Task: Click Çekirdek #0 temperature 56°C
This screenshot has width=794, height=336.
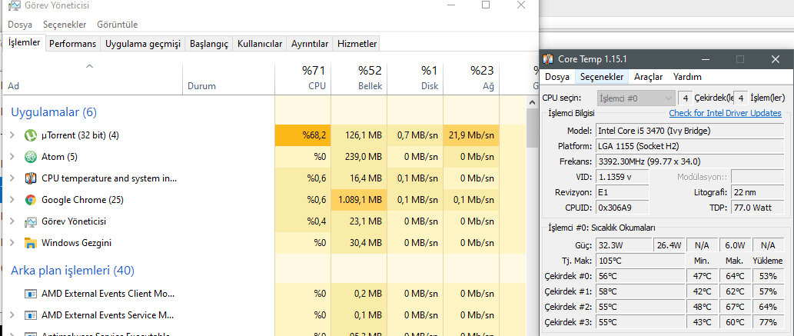Action: click(x=640, y=276)
